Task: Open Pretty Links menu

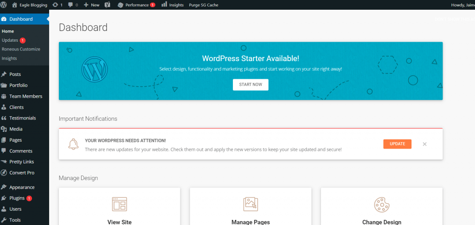Action: [21, 162]
